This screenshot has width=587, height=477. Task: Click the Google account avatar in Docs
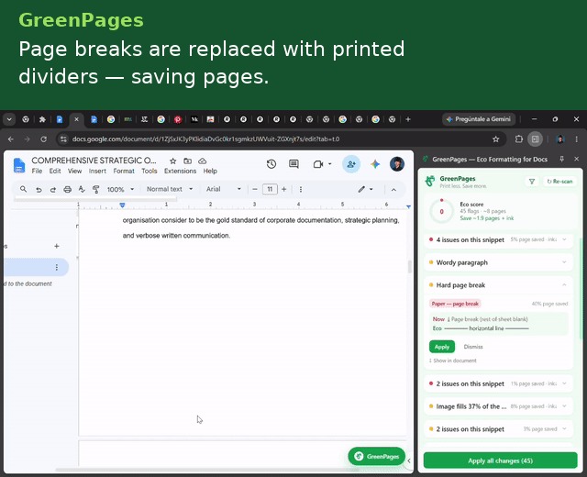(397, 164)
